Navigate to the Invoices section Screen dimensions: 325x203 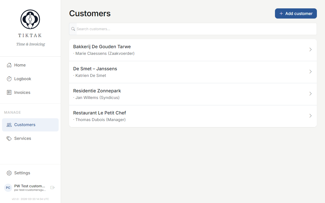22,92
